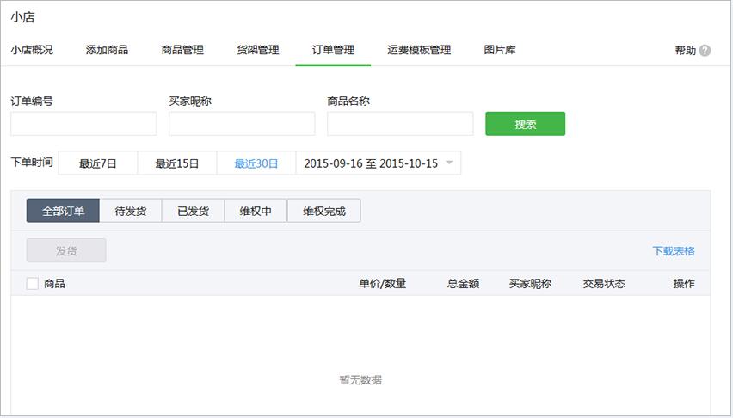Screen dimensions: 733x418
Task: Switch to 添加商品 tab
Action: click(x=107, y=50)
